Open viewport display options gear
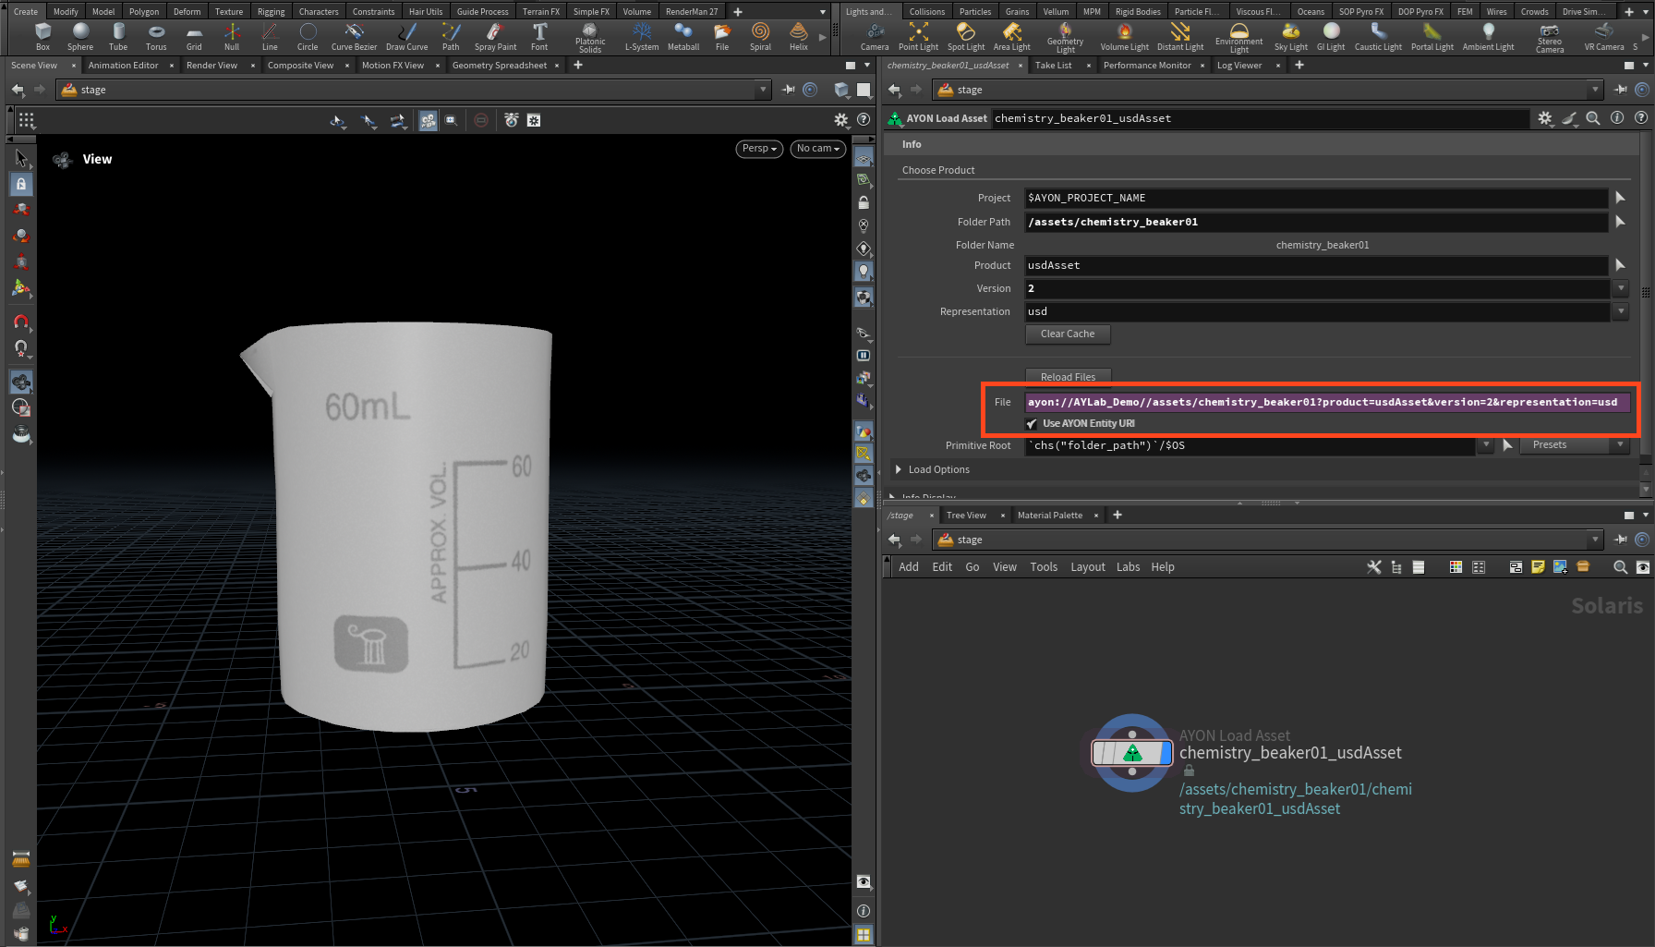The width and height of the screenshot is (1655, 947). (x=840, y=120)
